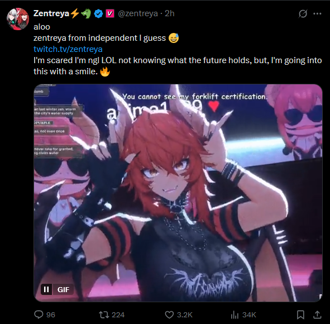Repost the tweet showing 224 reposts
The height and width of the screenshot is (324, 330).
tap(112, 315)
